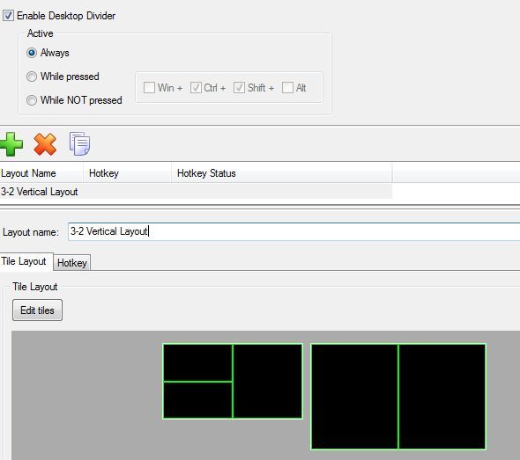Viewport: 520px width, 460px height.
Task: Sort by Layout Name column header
Action: (41, 173)
